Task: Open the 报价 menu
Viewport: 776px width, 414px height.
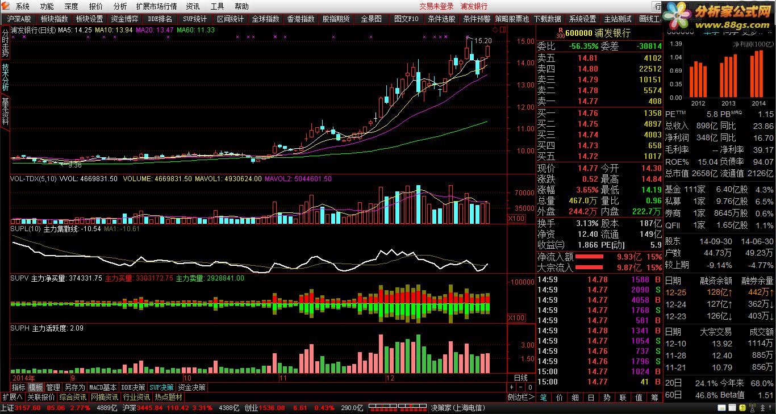Action: click(96, 6)
